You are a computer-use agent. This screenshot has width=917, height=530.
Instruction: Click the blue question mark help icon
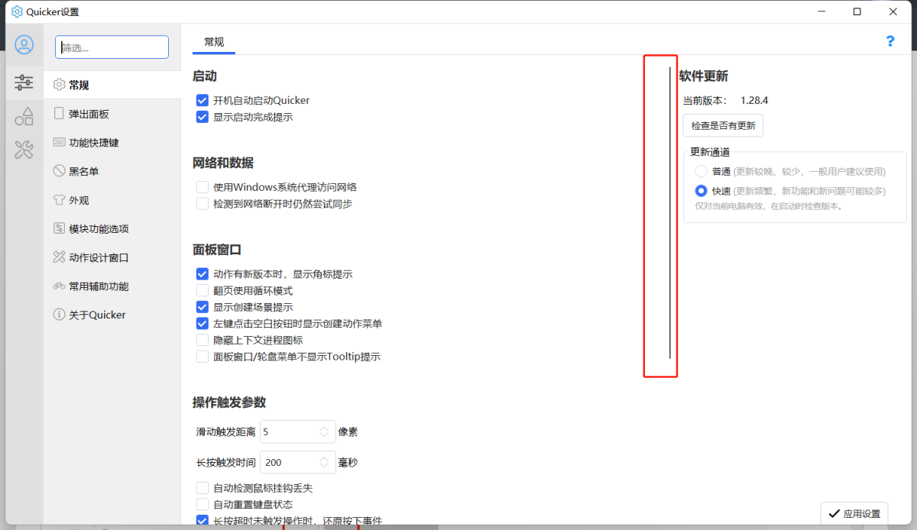point(890,41)
